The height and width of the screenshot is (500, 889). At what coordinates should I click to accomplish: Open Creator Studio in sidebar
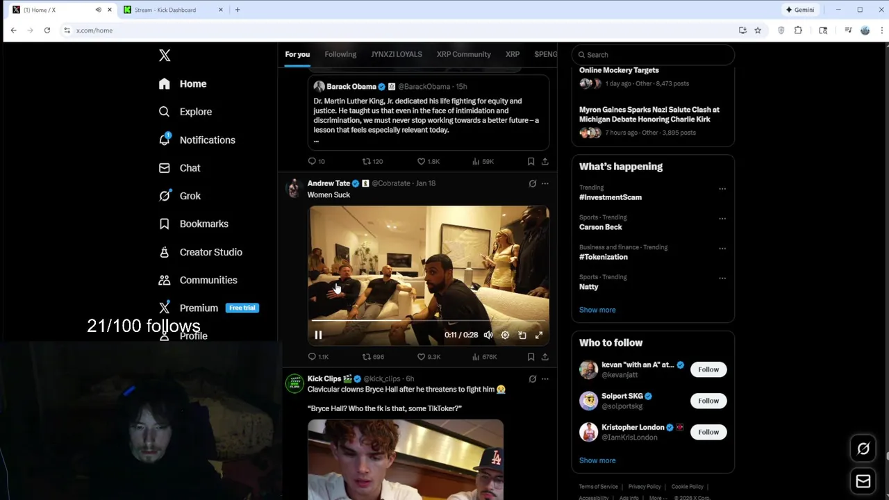(x=200, y=252)
